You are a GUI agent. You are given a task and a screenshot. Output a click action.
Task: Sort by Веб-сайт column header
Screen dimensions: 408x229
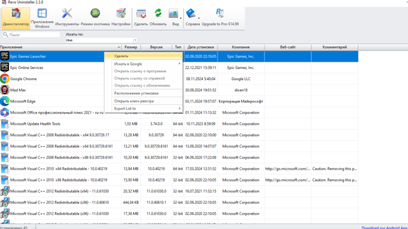click(x=287, y=47)
